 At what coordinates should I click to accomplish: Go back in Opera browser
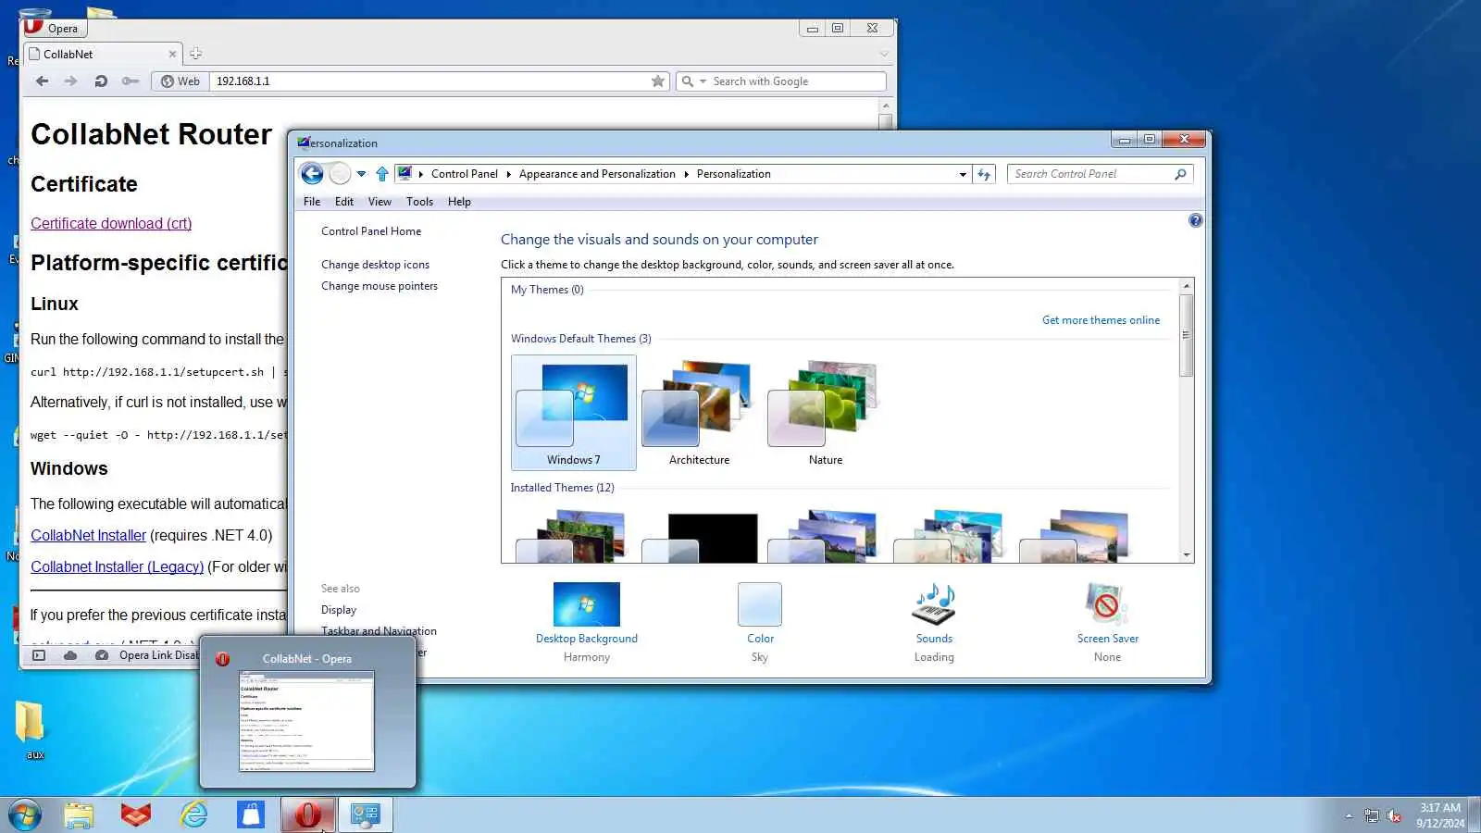[x=42, y=81]
